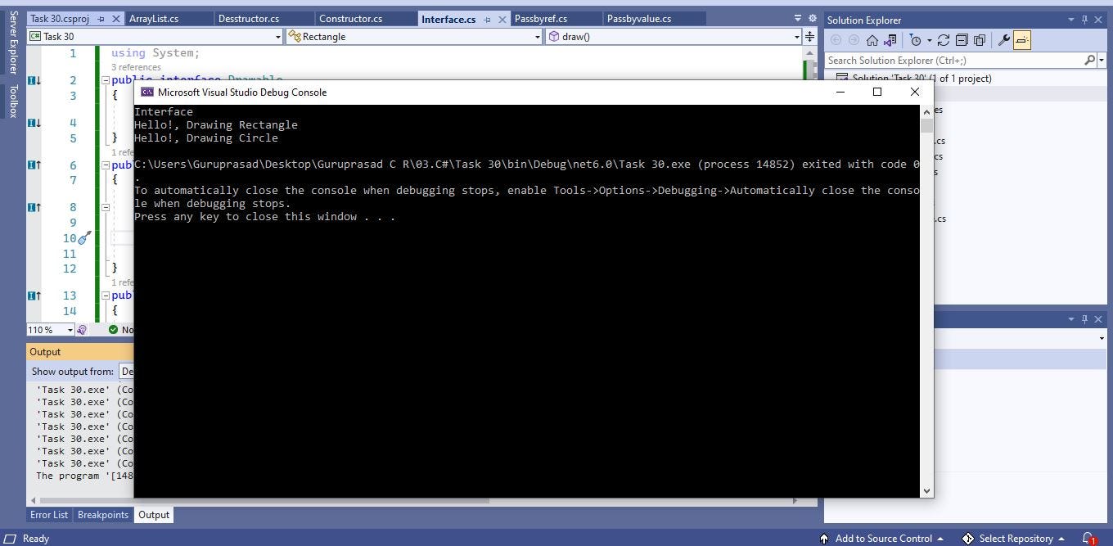Click screwdriver quick actions icon line 10
Image resolution: width=1113 pixels, height=546 pixels.
pos(85,238)
